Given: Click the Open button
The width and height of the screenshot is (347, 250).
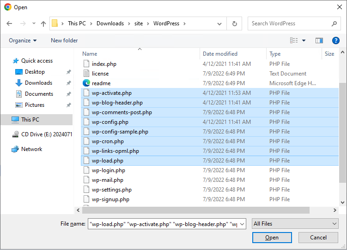Looking at the screenshot, I should 272,238.
